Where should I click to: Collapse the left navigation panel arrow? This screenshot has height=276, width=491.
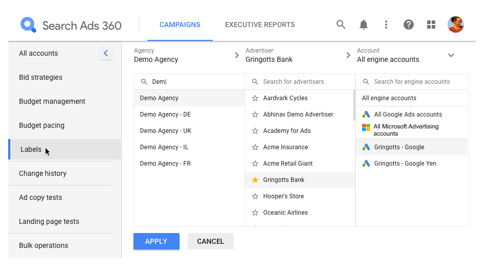[106, 53]
